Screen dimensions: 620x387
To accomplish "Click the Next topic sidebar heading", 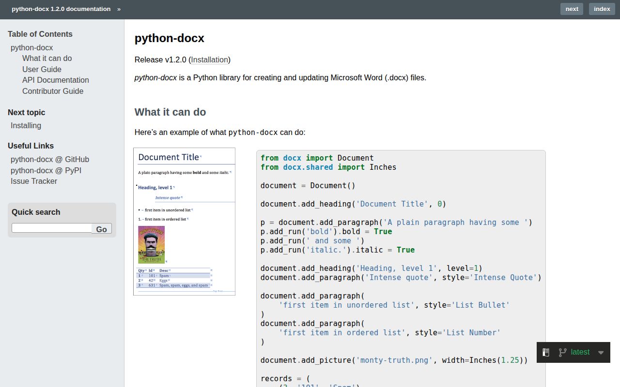I will tap(26, 112).
